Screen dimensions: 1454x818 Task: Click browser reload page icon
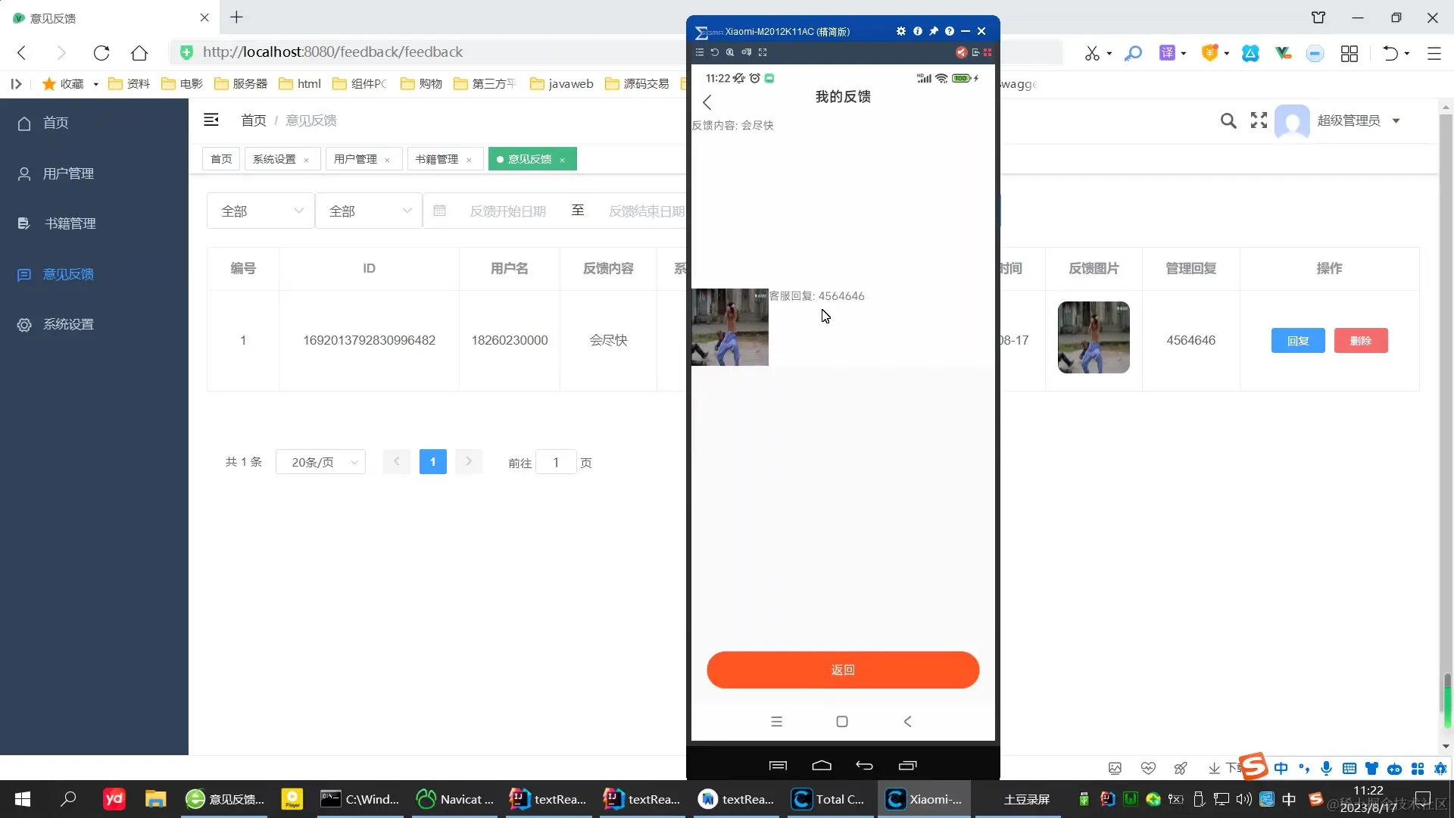[x=101, y=52]
